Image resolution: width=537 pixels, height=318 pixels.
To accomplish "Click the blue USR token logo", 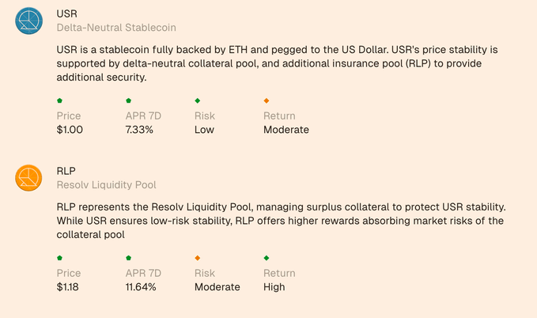I will coord(28,21).
